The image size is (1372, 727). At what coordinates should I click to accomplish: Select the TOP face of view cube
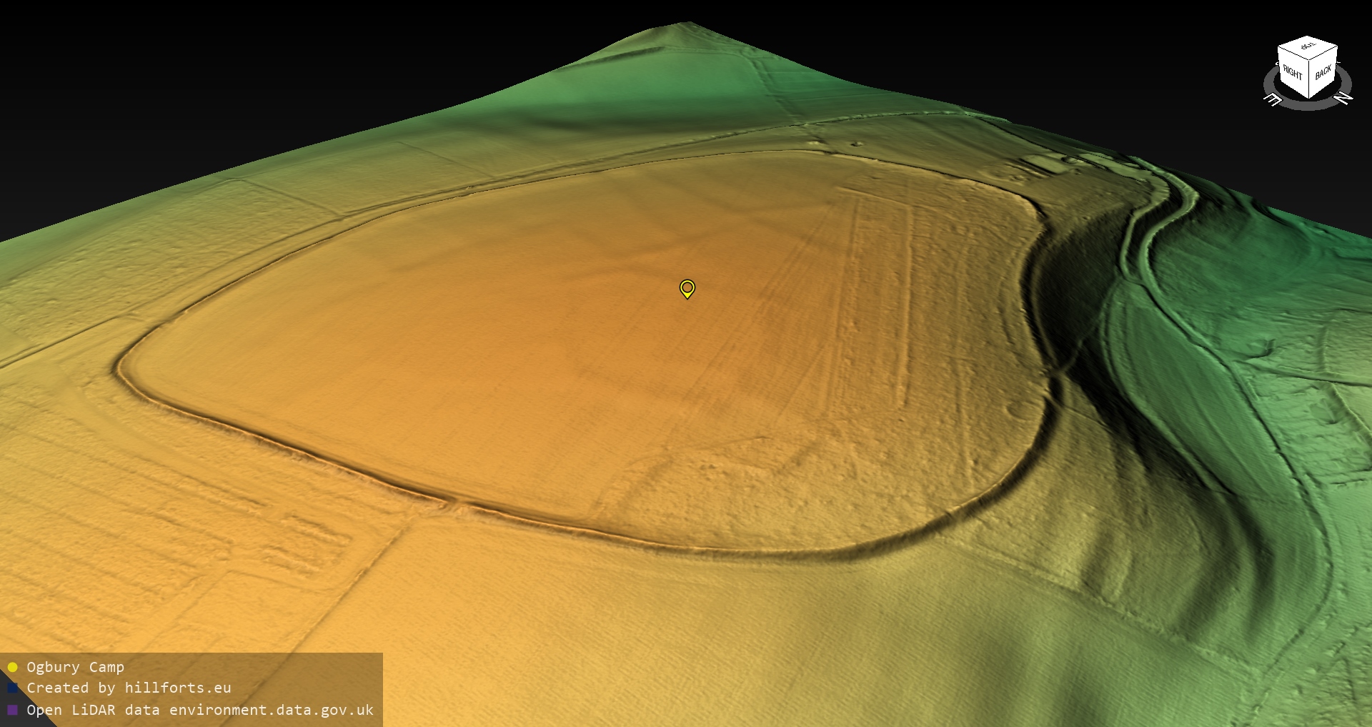coord(1308,47)
